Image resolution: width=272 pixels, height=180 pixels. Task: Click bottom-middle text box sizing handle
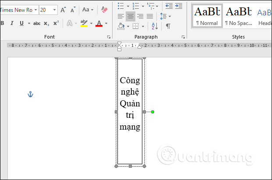pyautogui.click(x=130, y=166)
